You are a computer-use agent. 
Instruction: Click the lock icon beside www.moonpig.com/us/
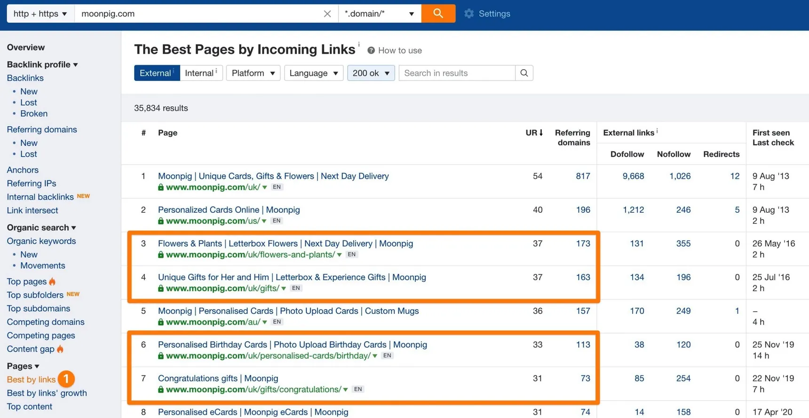(x=161, y=221)
